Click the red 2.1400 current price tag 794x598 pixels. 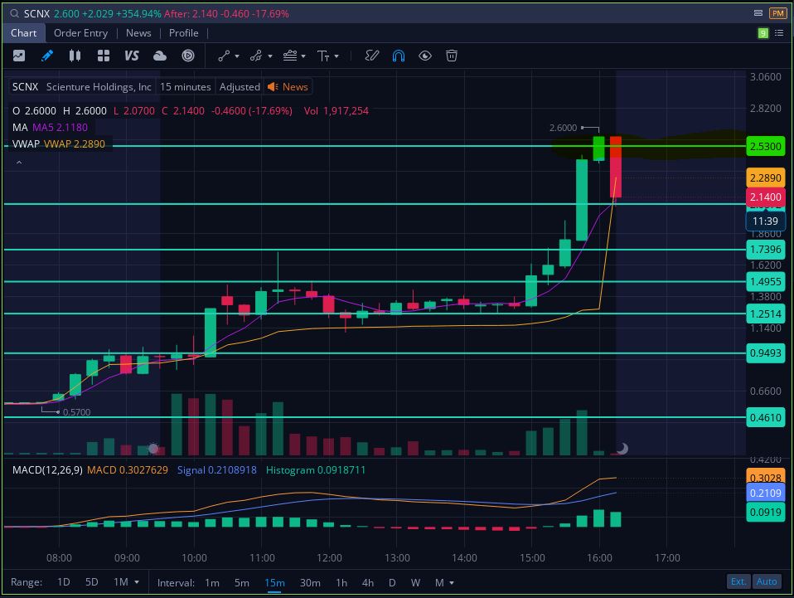[x=765, y=197]
